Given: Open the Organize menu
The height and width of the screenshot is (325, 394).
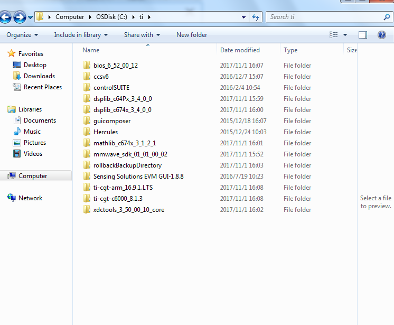Looking at the screenshot, I should [22, 35].
